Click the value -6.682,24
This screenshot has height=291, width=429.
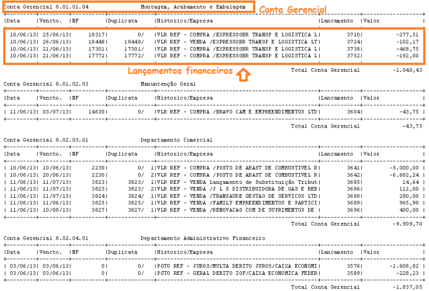click(404, 175)
